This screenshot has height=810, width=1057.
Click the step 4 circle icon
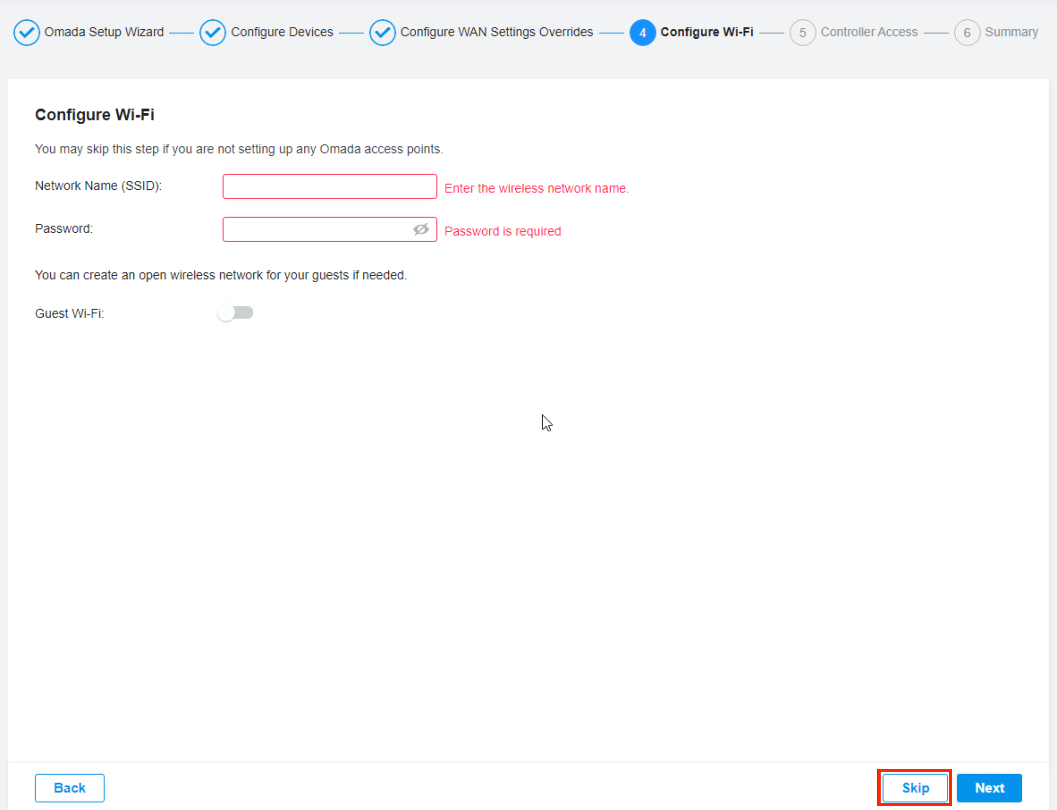[642, 32]
